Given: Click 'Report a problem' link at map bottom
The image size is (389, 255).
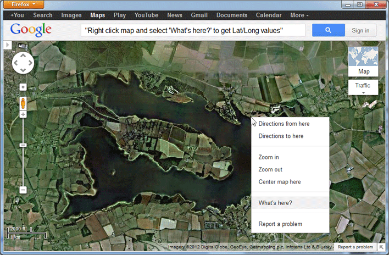Looking at the screenshot, I should (355, 247).
